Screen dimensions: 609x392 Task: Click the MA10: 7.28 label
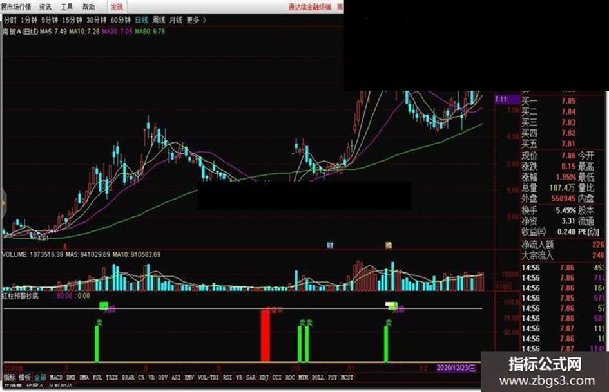click(84, 32)
